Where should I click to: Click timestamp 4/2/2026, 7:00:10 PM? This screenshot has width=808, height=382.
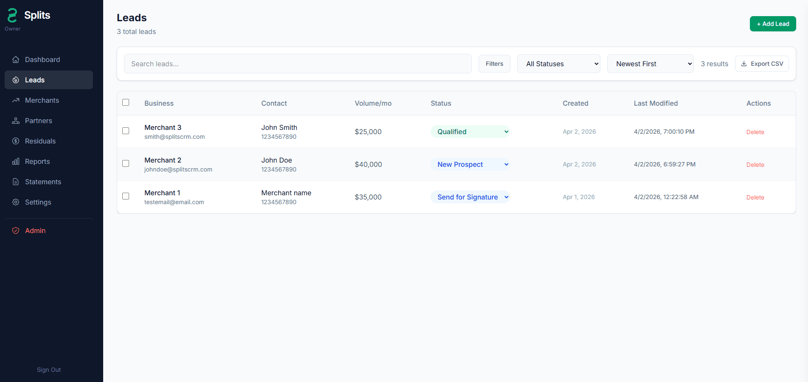664,132
